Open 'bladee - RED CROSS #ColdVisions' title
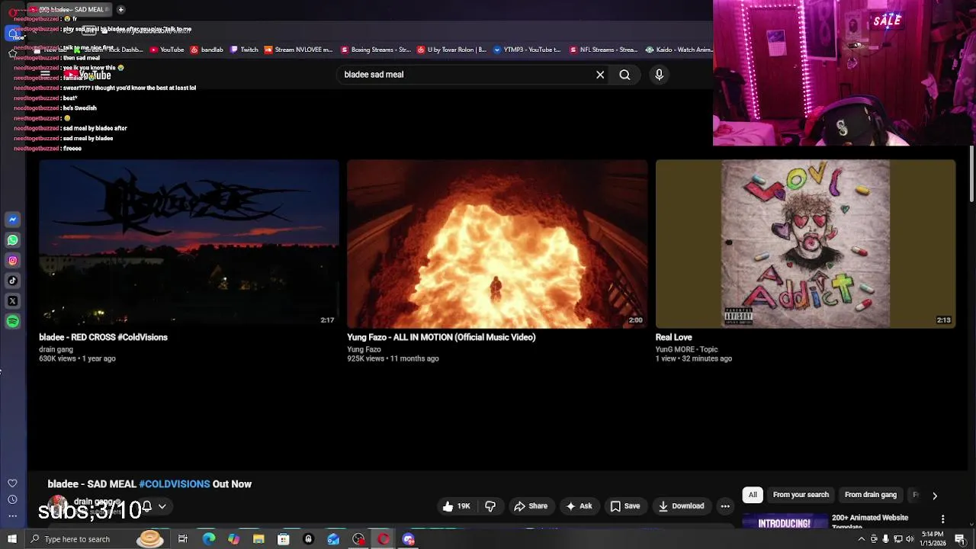The height and width of the screenshot is (549, 976). pos(103,337)
